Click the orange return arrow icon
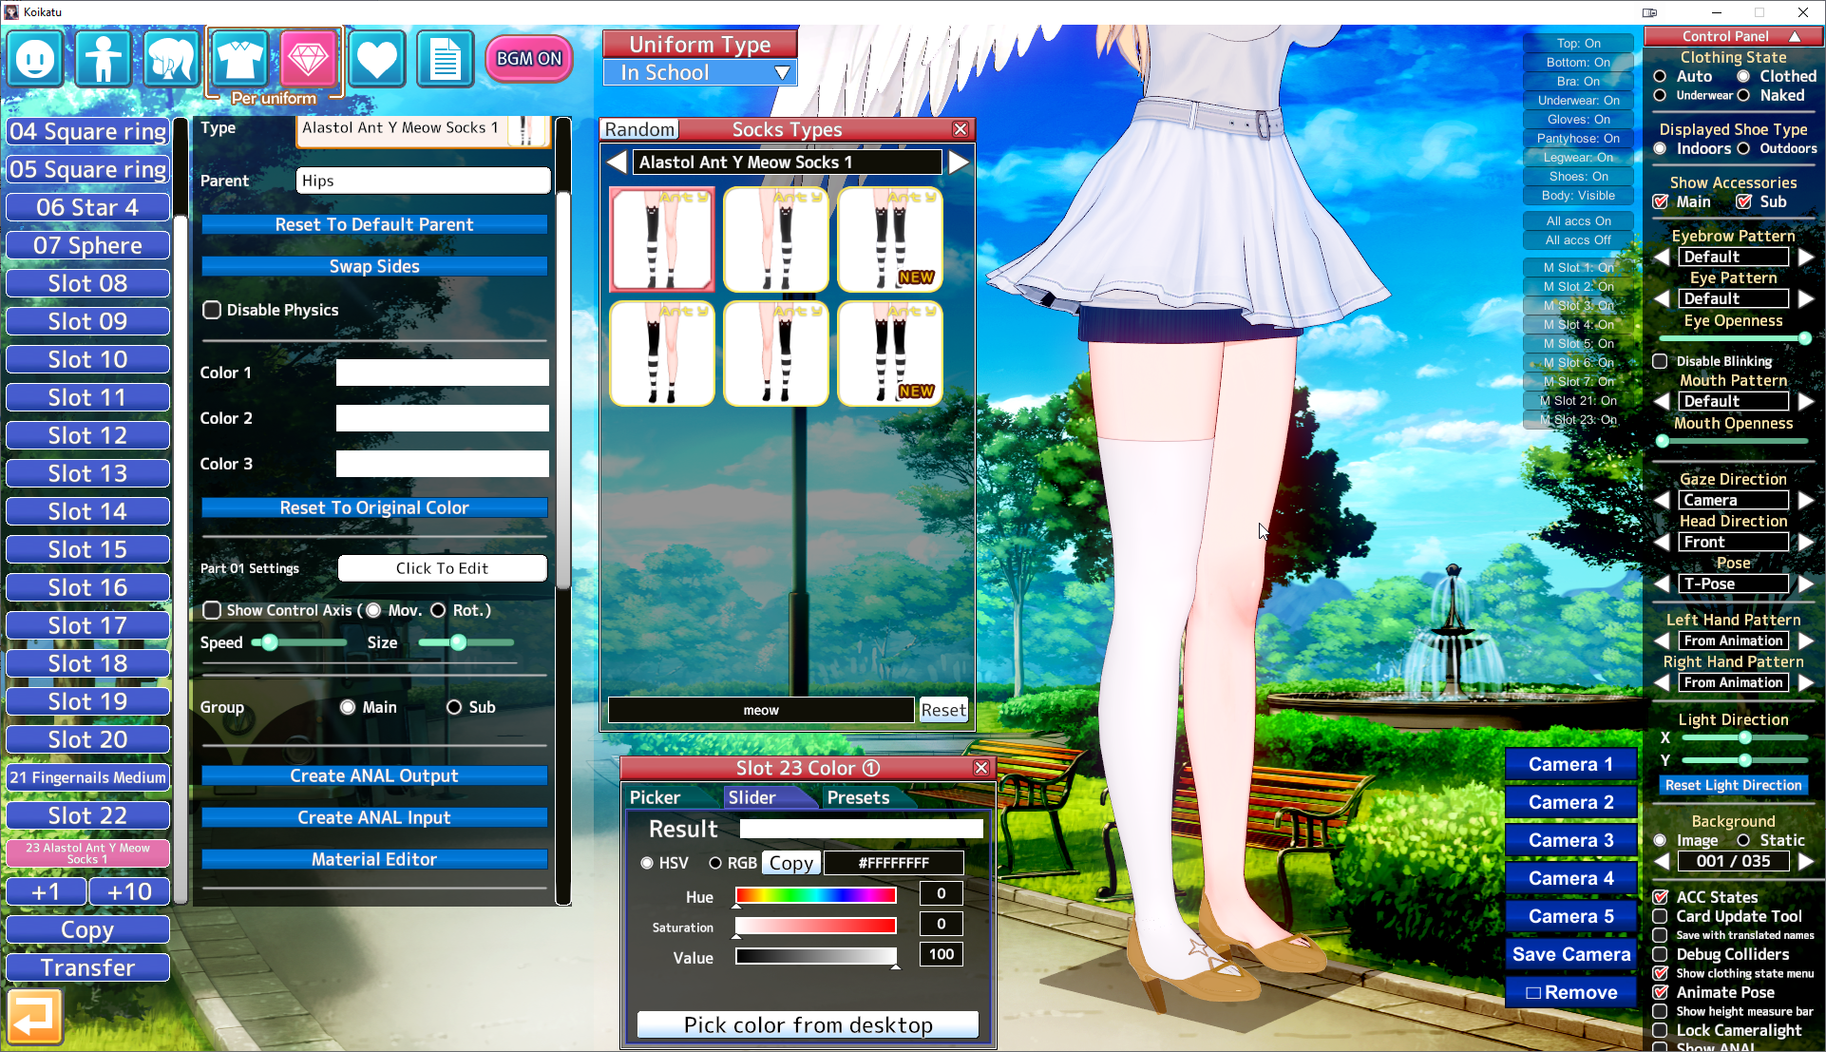Image resolution: width=1826 pixels, height=1052 pixels. coord(34,1017)
